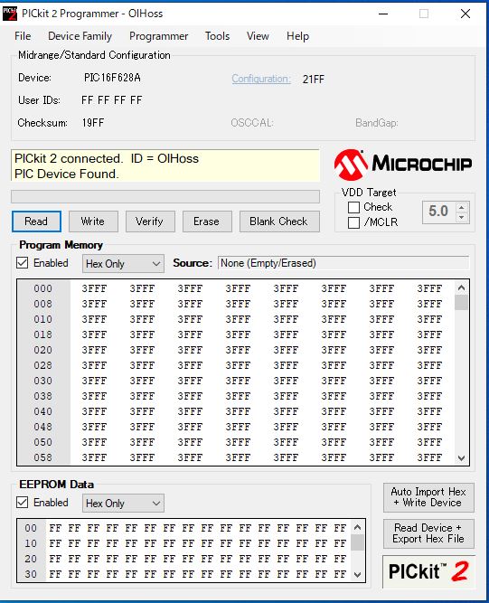Click EEPROM address 10 row header
489x603 pixels.
click(31, 543)
